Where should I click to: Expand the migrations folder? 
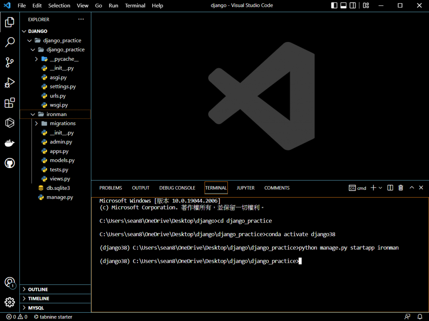click(36, 124)
